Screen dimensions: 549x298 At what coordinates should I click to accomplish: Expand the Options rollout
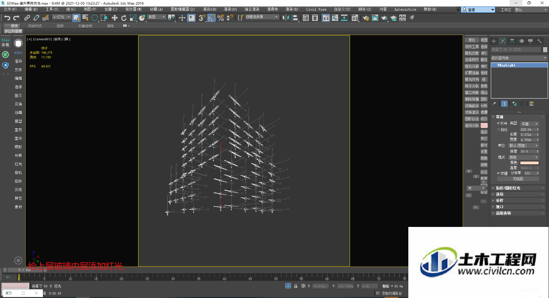pos(519,194)
